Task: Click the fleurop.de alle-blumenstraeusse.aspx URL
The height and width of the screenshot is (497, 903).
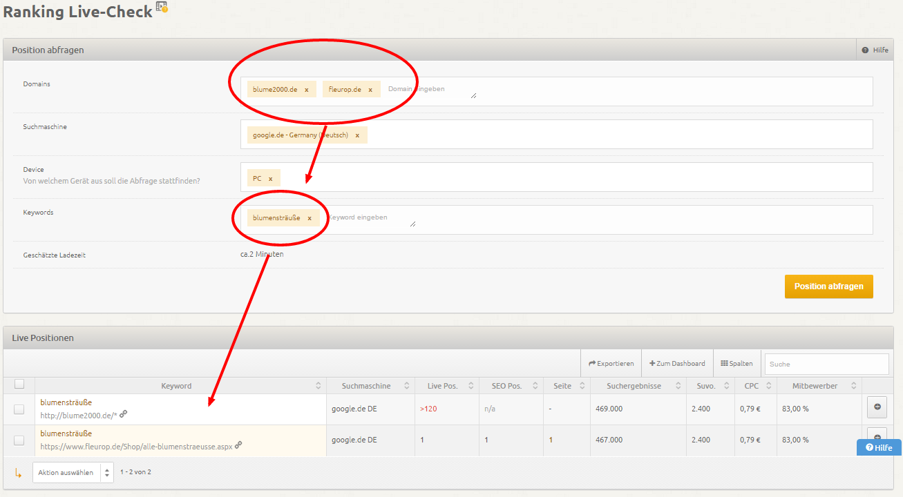Action: (x=136, y=447)
